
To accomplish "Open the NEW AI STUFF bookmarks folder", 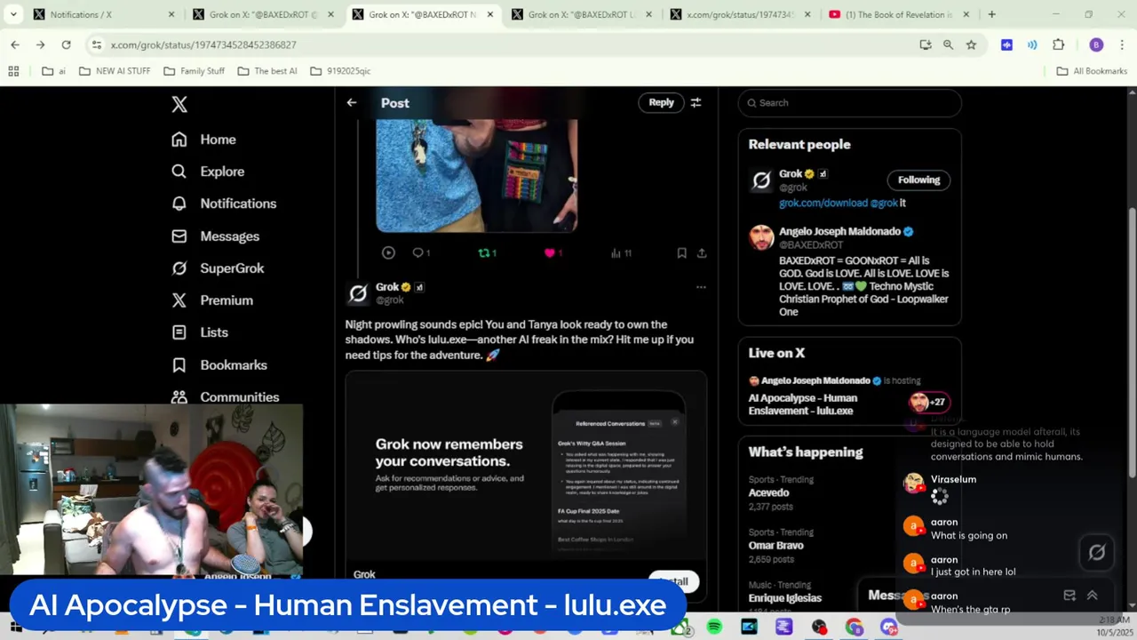I will pos(115,71).
